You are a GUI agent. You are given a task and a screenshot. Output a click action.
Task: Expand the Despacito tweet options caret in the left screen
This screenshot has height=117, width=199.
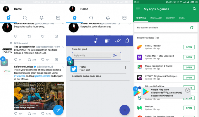(x=63, y=24)
